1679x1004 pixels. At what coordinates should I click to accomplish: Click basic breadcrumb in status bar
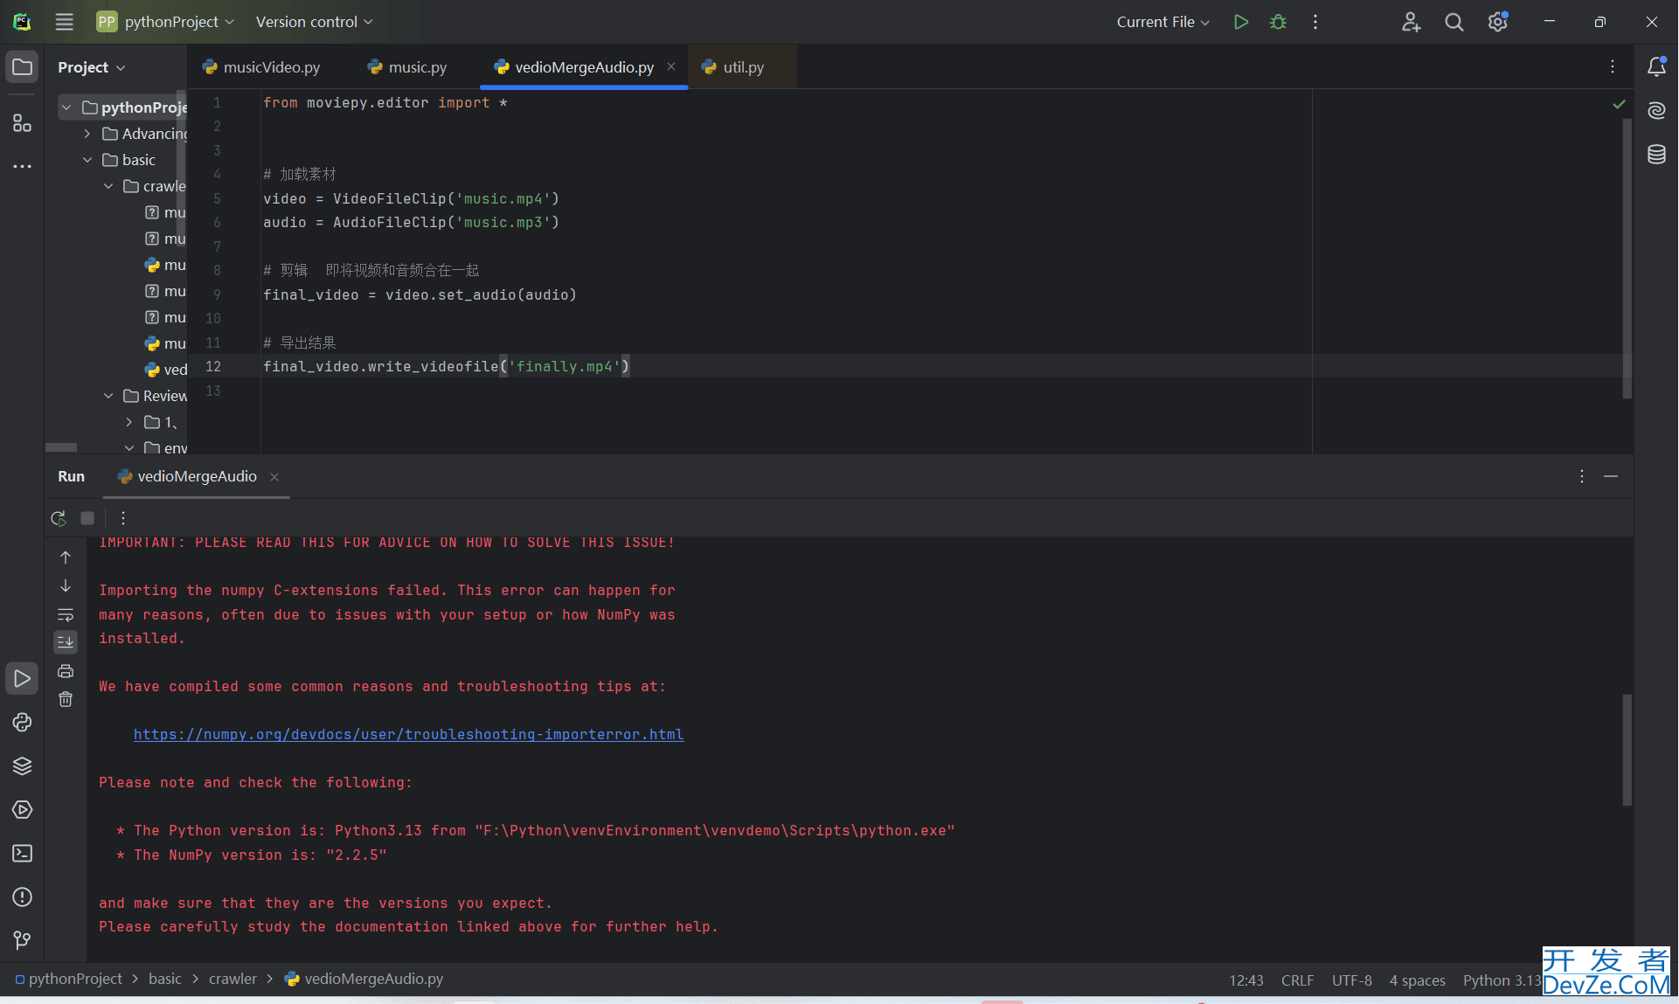(165, 980)
